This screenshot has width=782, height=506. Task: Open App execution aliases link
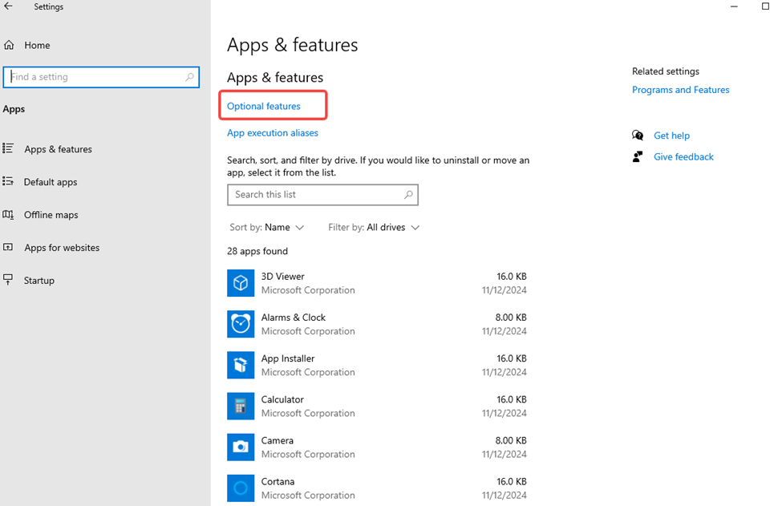click(273, 133)
